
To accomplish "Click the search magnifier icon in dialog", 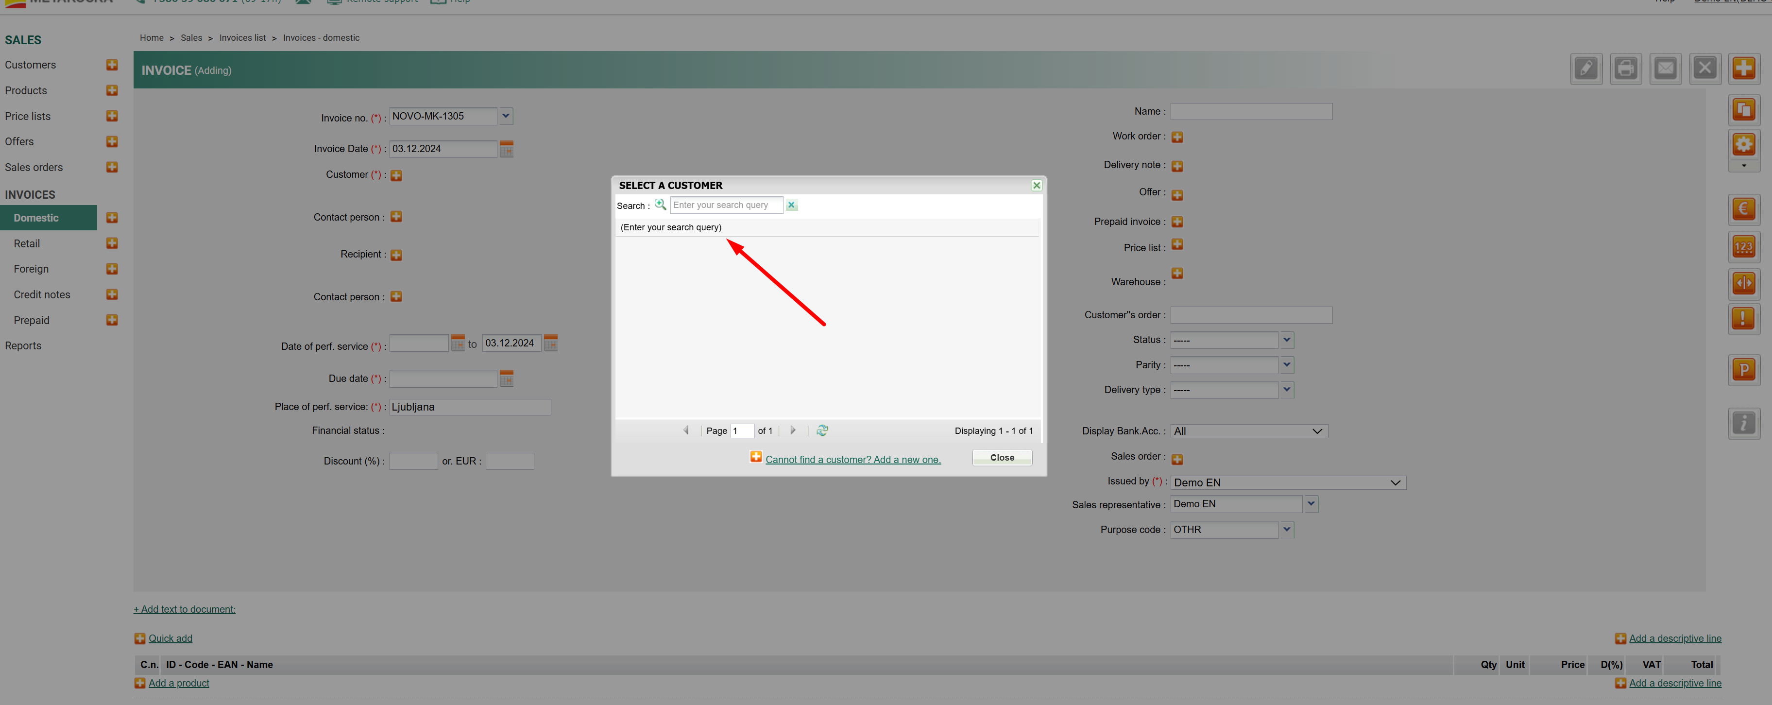I will 660,204.
